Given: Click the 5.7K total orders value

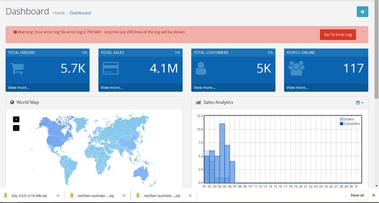Looking at the screenshot, I should tap(73, 68).
